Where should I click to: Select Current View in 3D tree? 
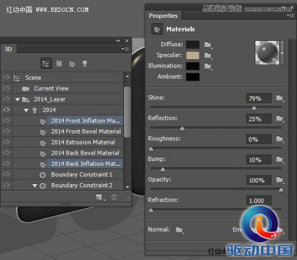[x=68, y=88]
